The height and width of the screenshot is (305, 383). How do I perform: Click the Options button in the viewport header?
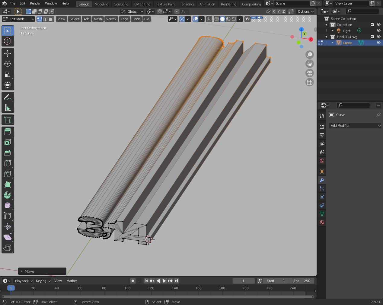pos(305,11)
